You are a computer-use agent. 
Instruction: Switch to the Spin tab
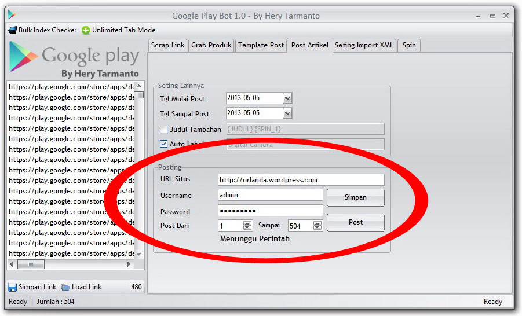pyautogui.click(x=409, y=45)
